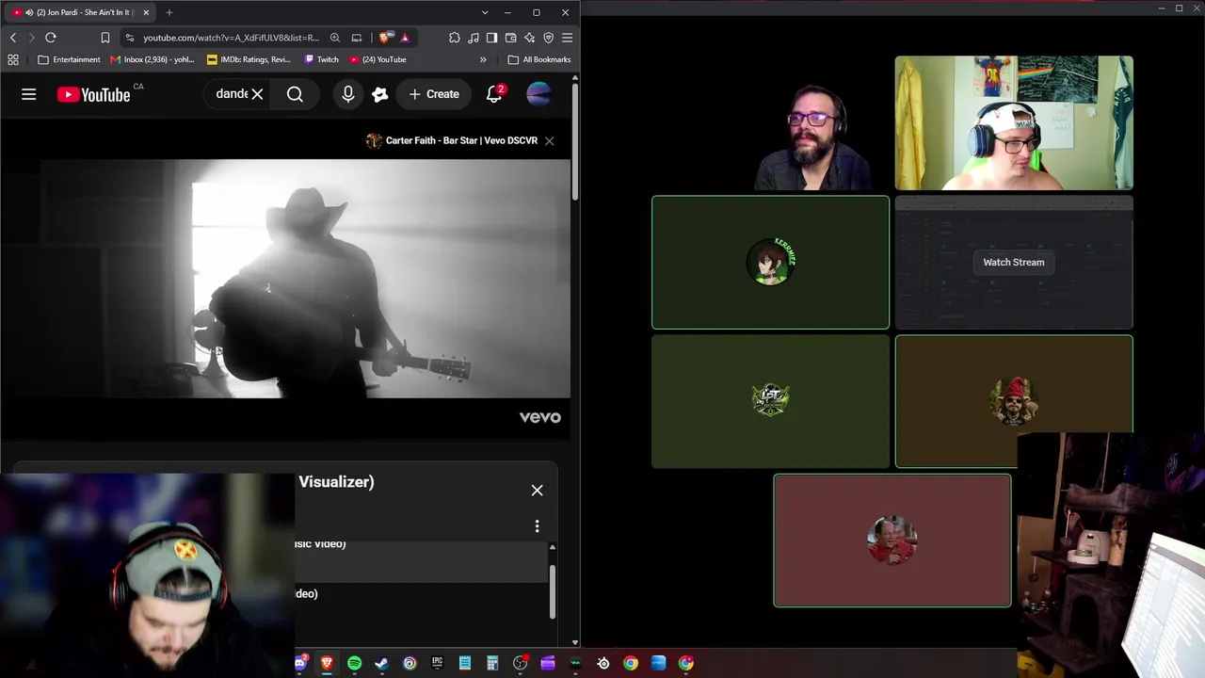Open the Brave VPN shield icon
Image resolution: width=1205 pixels, height=678 pixels.
pyautogui.click(x=548, y=38)
